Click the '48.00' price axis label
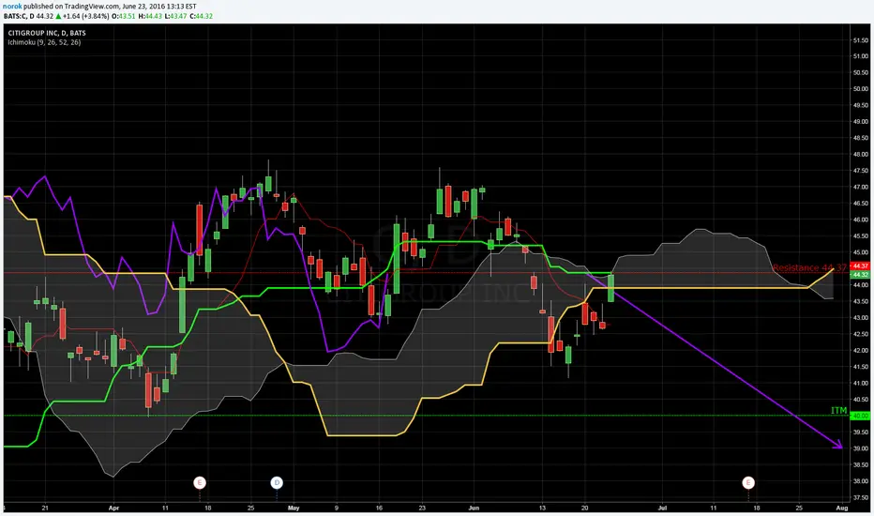The image size is (874, 516). pos(861,155)
